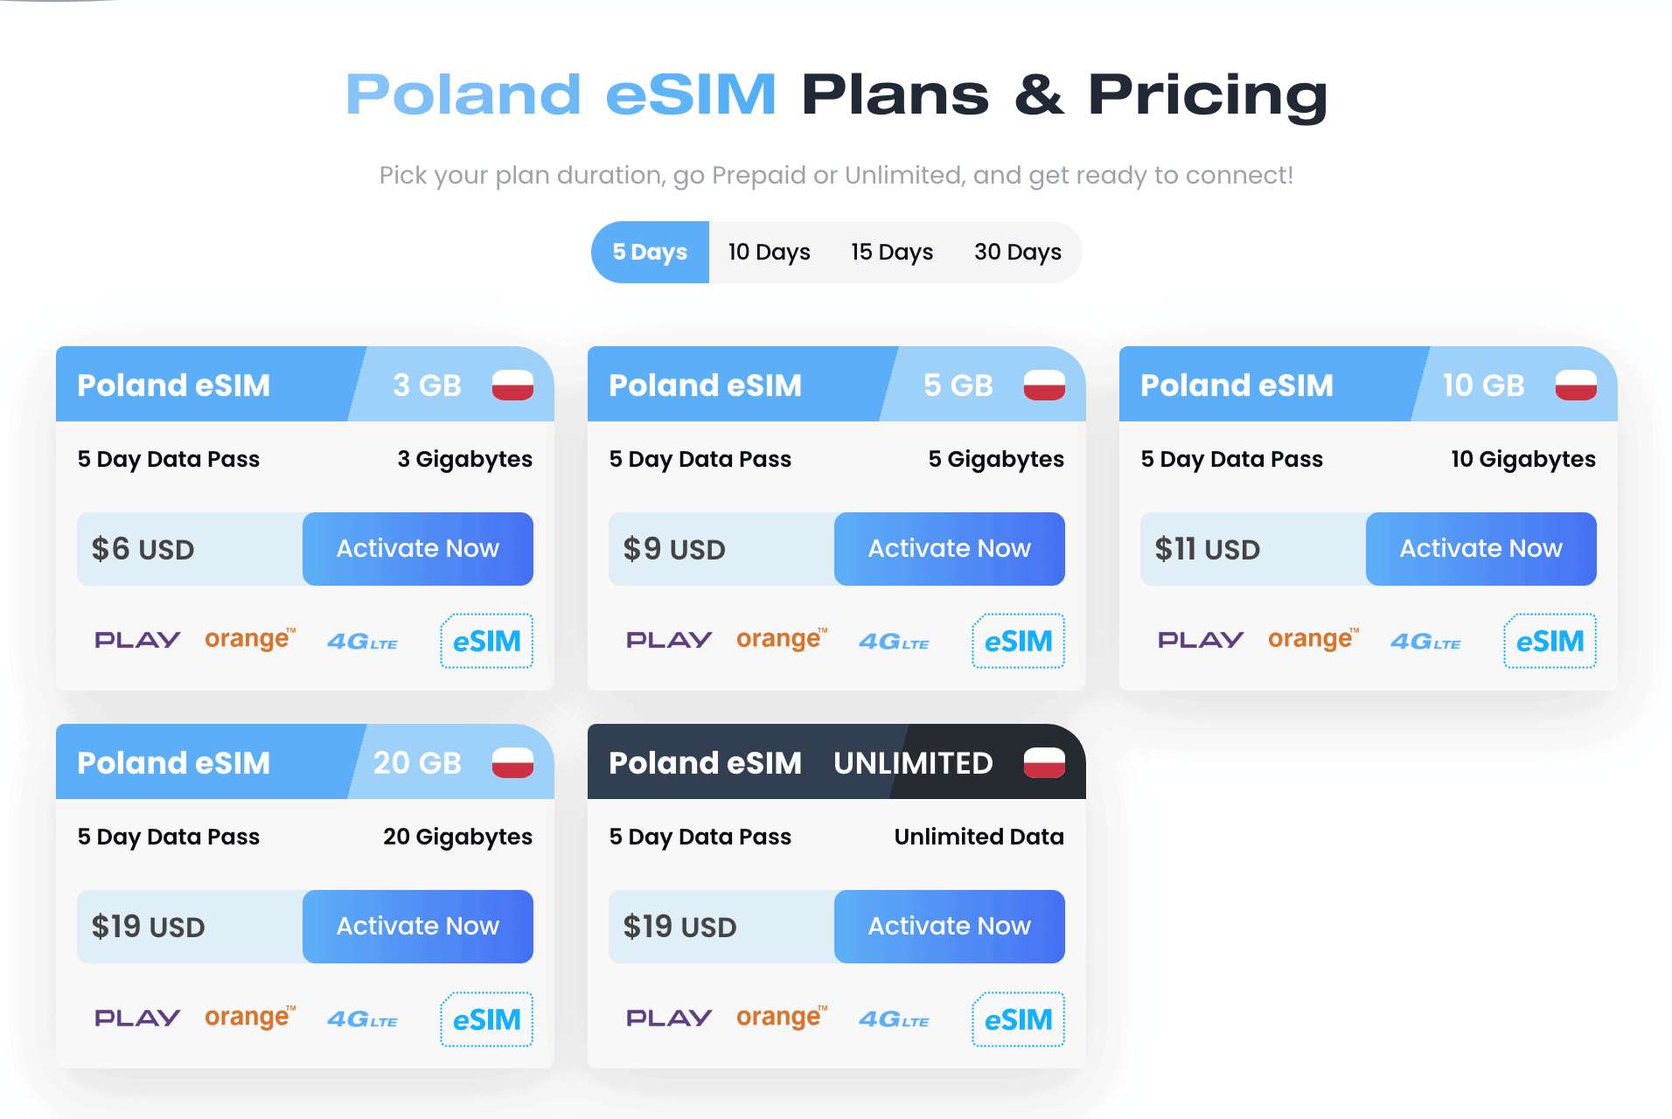Activate the 3 GB Poland eSIM plan
1672x1119 pixels.
417,548
